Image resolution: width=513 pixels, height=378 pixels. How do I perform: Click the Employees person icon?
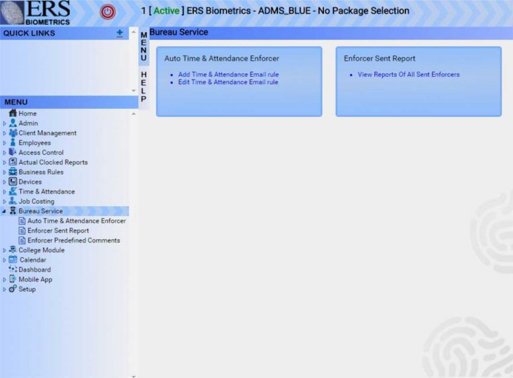13,142
